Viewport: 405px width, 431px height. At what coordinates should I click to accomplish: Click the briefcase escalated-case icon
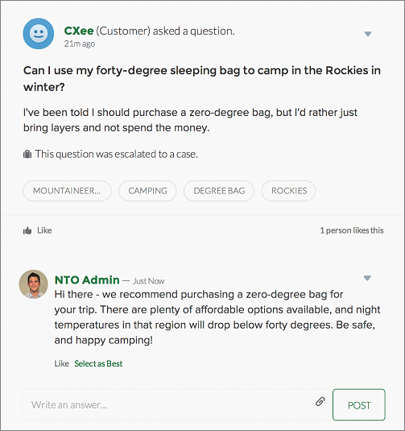[x=27, y=154]
